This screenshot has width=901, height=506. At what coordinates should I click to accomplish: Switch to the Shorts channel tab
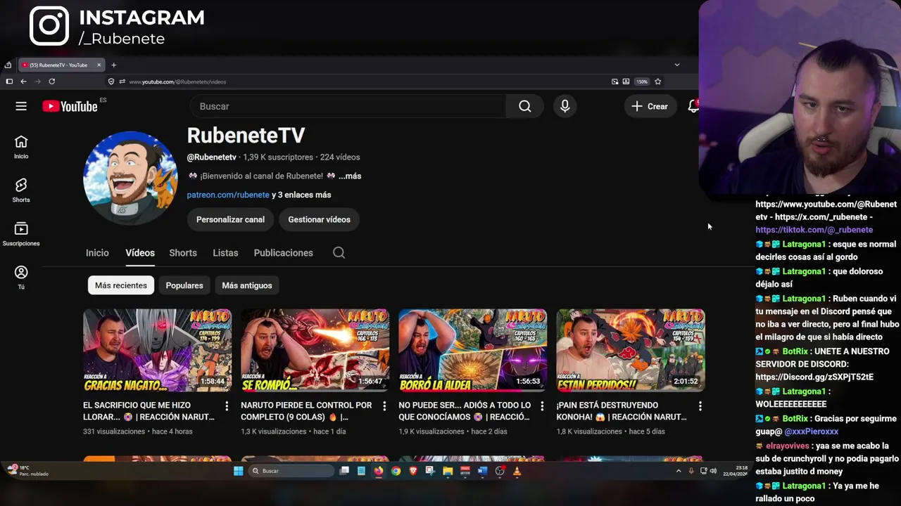pyautogui.click(x=183, y=253)
